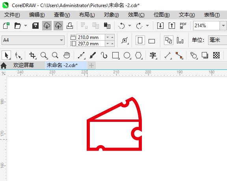
Task: Click the cloud download icon
Action: pos(47,26)
